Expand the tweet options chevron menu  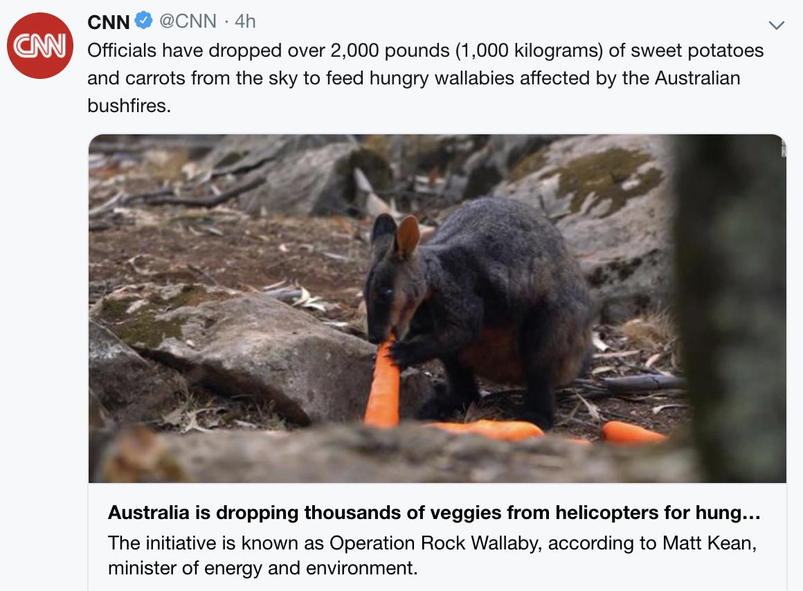(777, 25)
